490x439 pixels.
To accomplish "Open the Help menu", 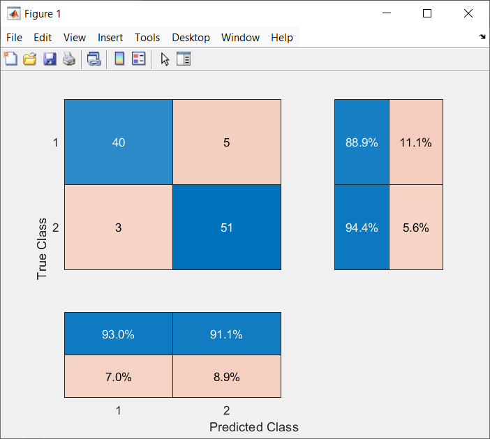I will (x=282, y=38).
